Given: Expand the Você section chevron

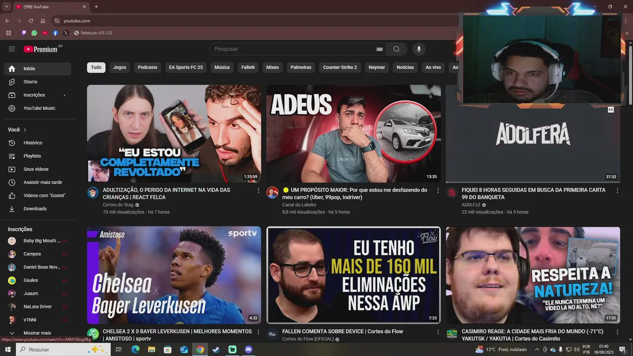Looking at the screenshot, I should click(25, 130).
